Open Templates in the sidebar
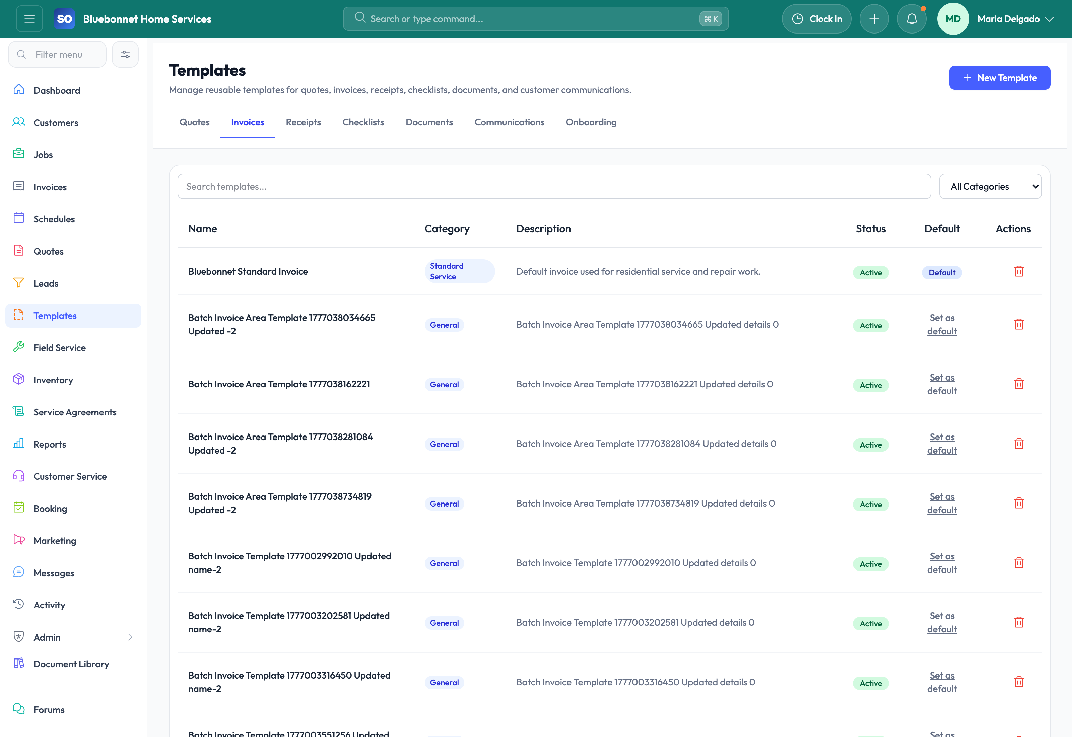The height and width of the screenshot is (737, 1072). tap(73, 315)
